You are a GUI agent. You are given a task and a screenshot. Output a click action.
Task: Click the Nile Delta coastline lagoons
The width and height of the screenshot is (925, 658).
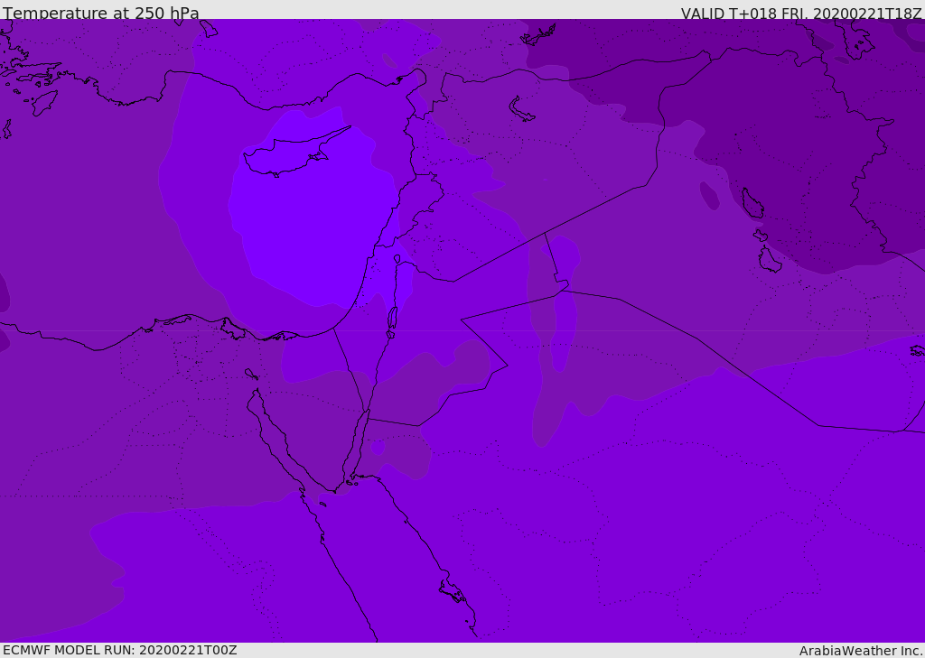click(x=233, y=328)
